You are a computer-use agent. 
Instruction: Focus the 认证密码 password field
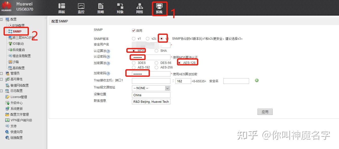tap(151, 57)
